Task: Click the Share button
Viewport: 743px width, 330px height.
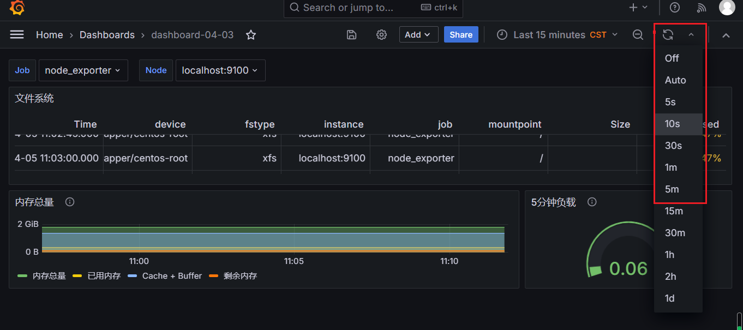Action: click(x=461, y=35)
